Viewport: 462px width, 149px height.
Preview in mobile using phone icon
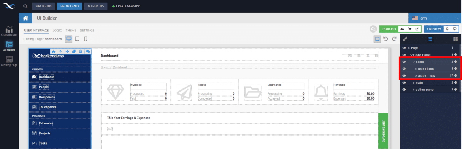coord(447,29)
